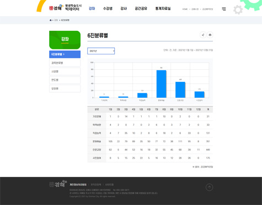Click the home icon in breadcrumb

tap(51, 20)
